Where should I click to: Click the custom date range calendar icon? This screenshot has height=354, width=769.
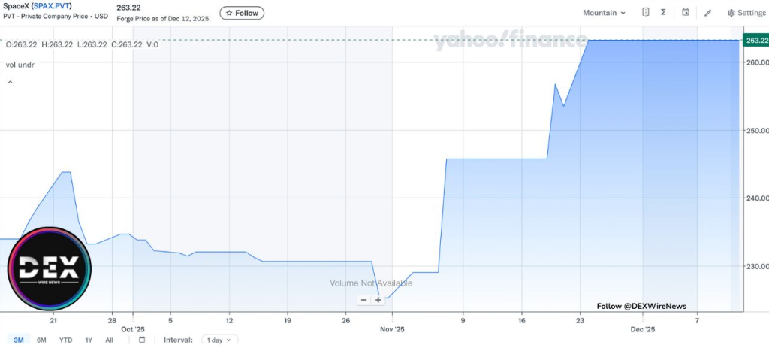[x=142, y=340]
